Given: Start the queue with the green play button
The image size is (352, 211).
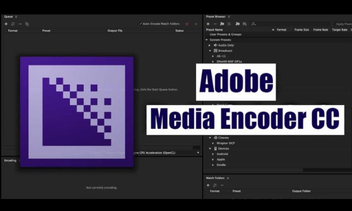Looking at the screenshot, I should click(196, 24).
